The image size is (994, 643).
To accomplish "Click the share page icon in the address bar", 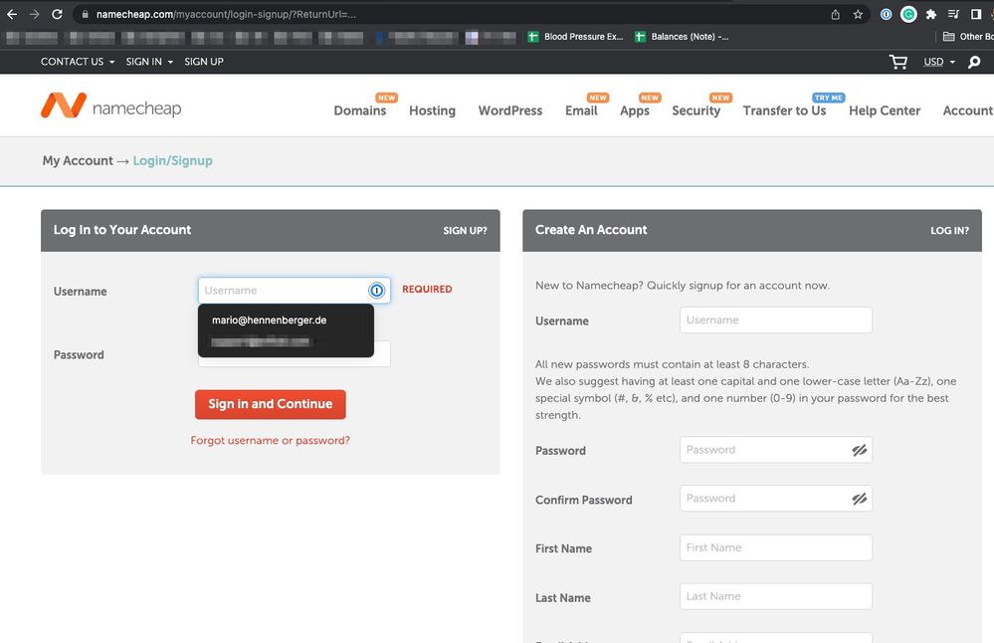I will 836,14.
